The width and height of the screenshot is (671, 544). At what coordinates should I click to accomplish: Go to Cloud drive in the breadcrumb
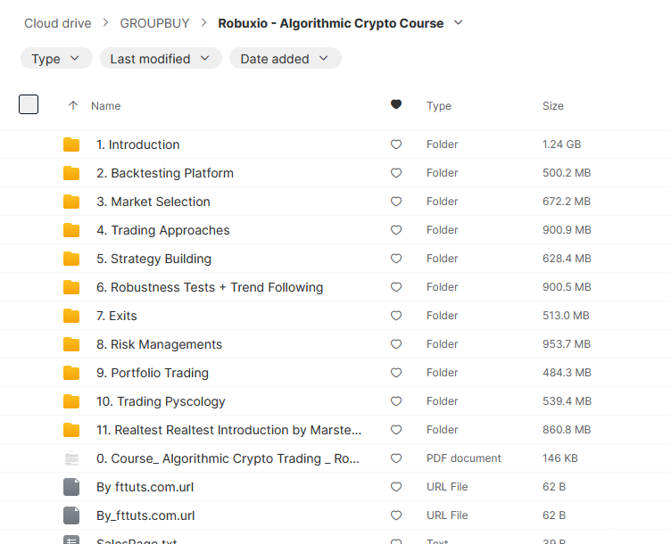pos(58,23)
